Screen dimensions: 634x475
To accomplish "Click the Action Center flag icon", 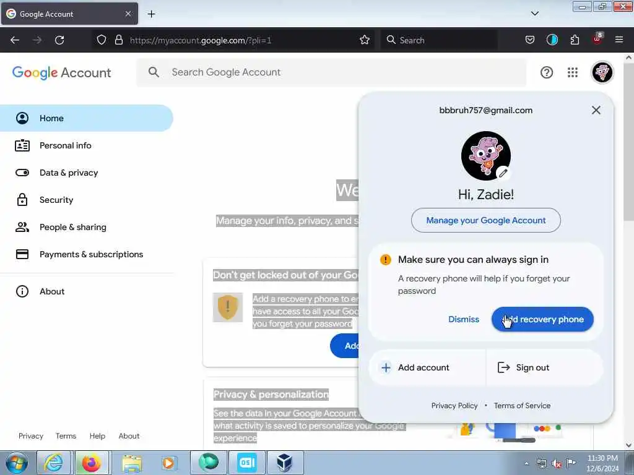I will pyautogui.click(x=571, y=463).
